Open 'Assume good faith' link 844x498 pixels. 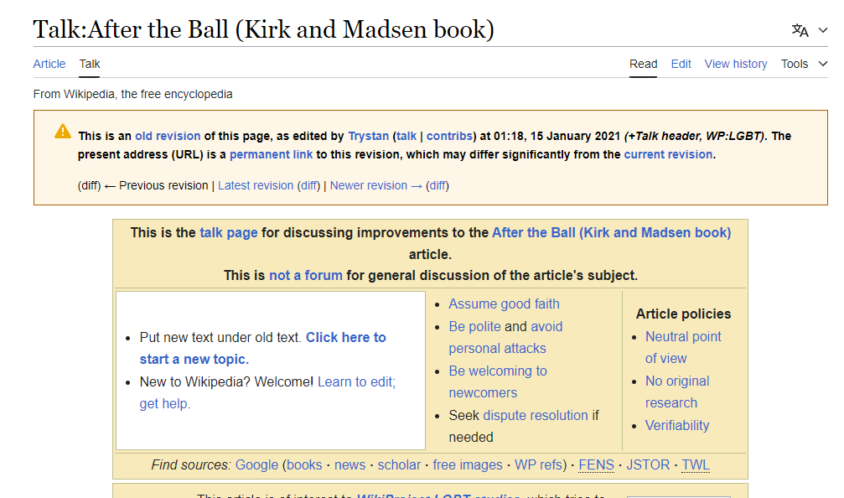(504, 304)
